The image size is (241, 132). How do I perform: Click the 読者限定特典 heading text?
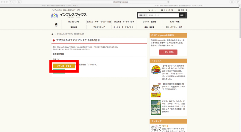coord(58,54)
